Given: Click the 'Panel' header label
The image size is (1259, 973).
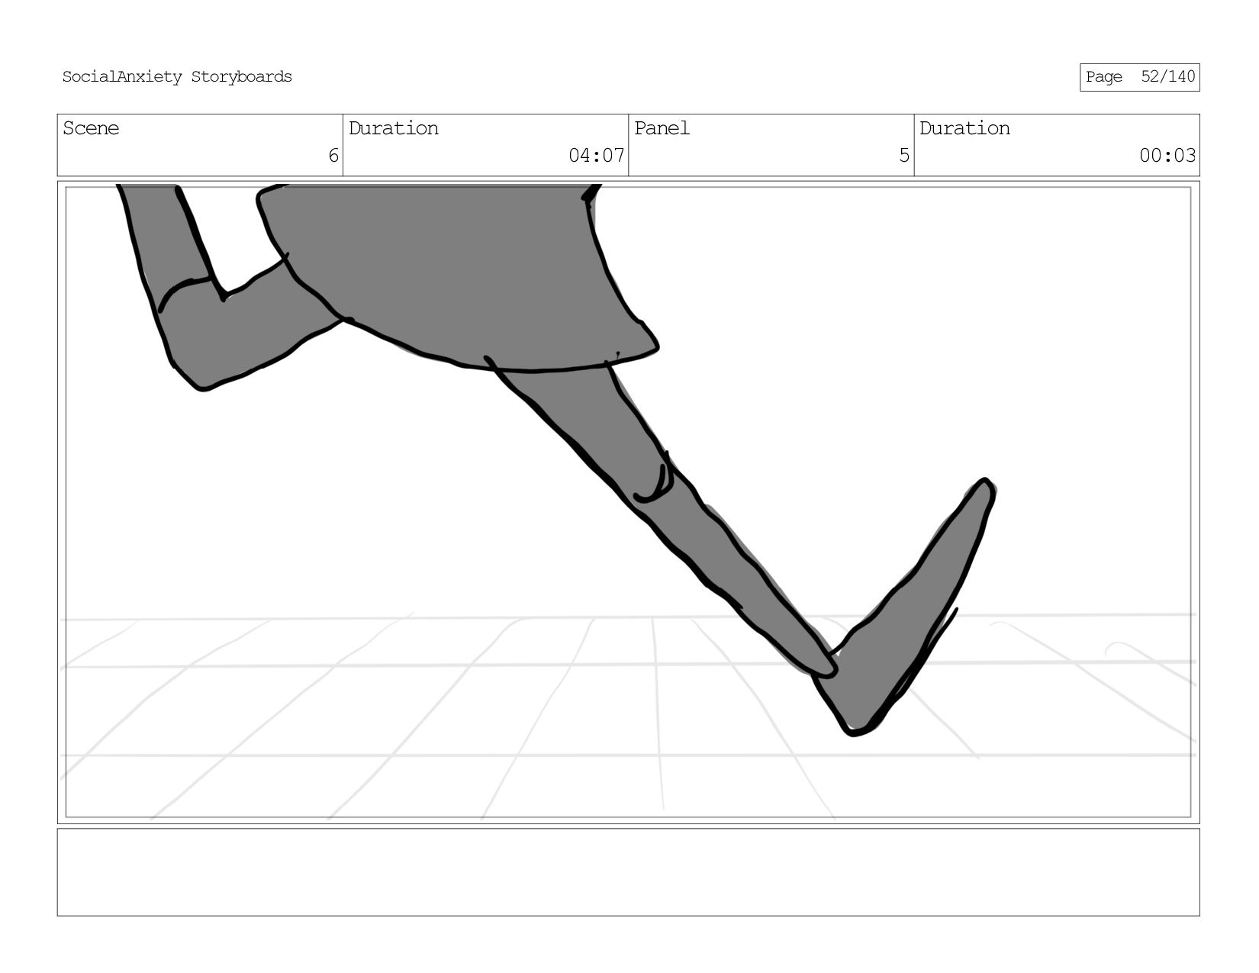Looking at the screenshot, I should (662, 128).
